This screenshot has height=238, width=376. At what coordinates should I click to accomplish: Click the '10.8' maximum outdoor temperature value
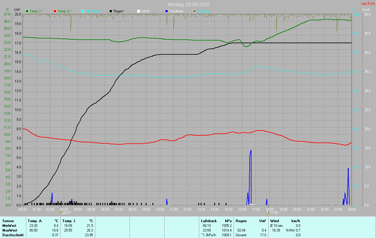click(x=55, y=230)
